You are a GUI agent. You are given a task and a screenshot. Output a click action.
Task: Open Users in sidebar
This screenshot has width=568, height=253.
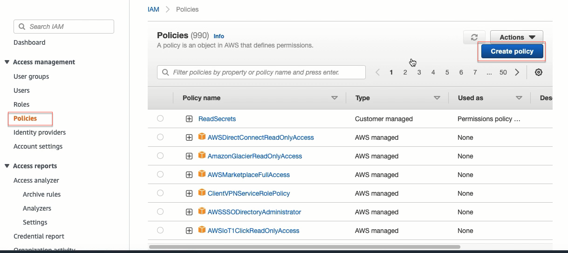[x=21, y=90]
